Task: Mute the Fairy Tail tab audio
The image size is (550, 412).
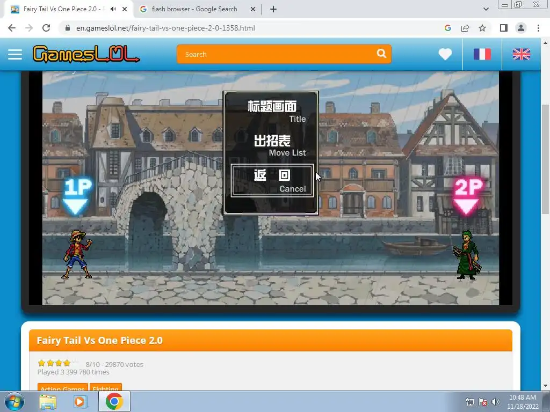Action: [113, 9]
